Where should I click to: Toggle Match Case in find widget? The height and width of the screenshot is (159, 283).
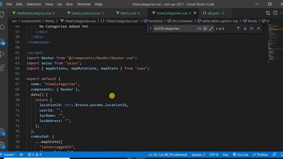tap(199, 28)
